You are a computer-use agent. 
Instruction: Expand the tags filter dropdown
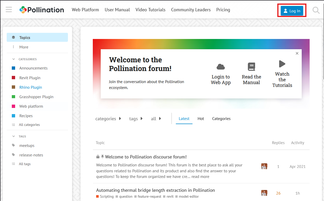tap(136, 119)
